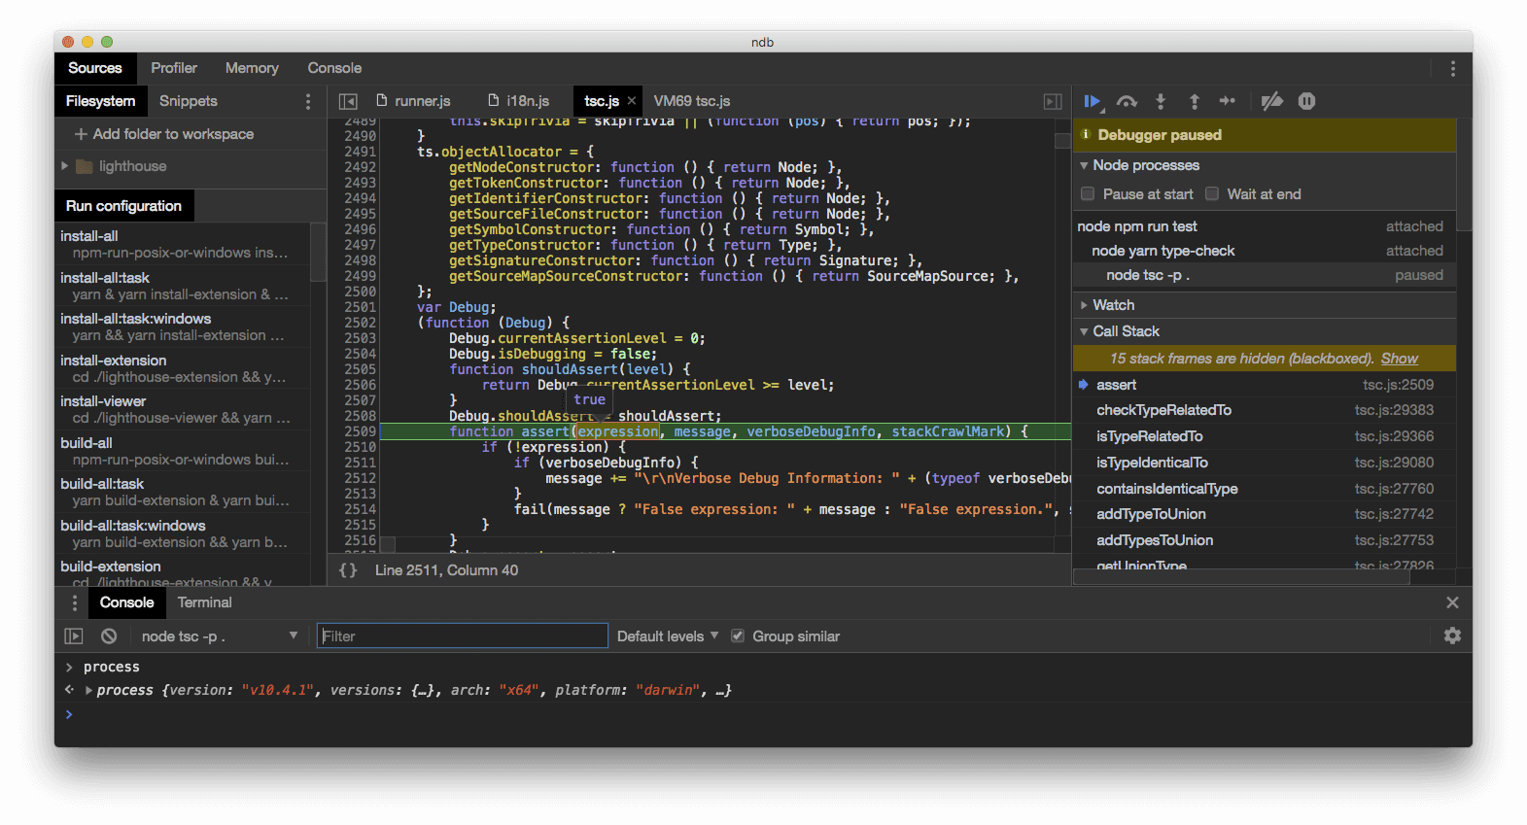This screenshot has width=1527, height=825.
Task: Focus the console Filter field
Action: point(463,636)
